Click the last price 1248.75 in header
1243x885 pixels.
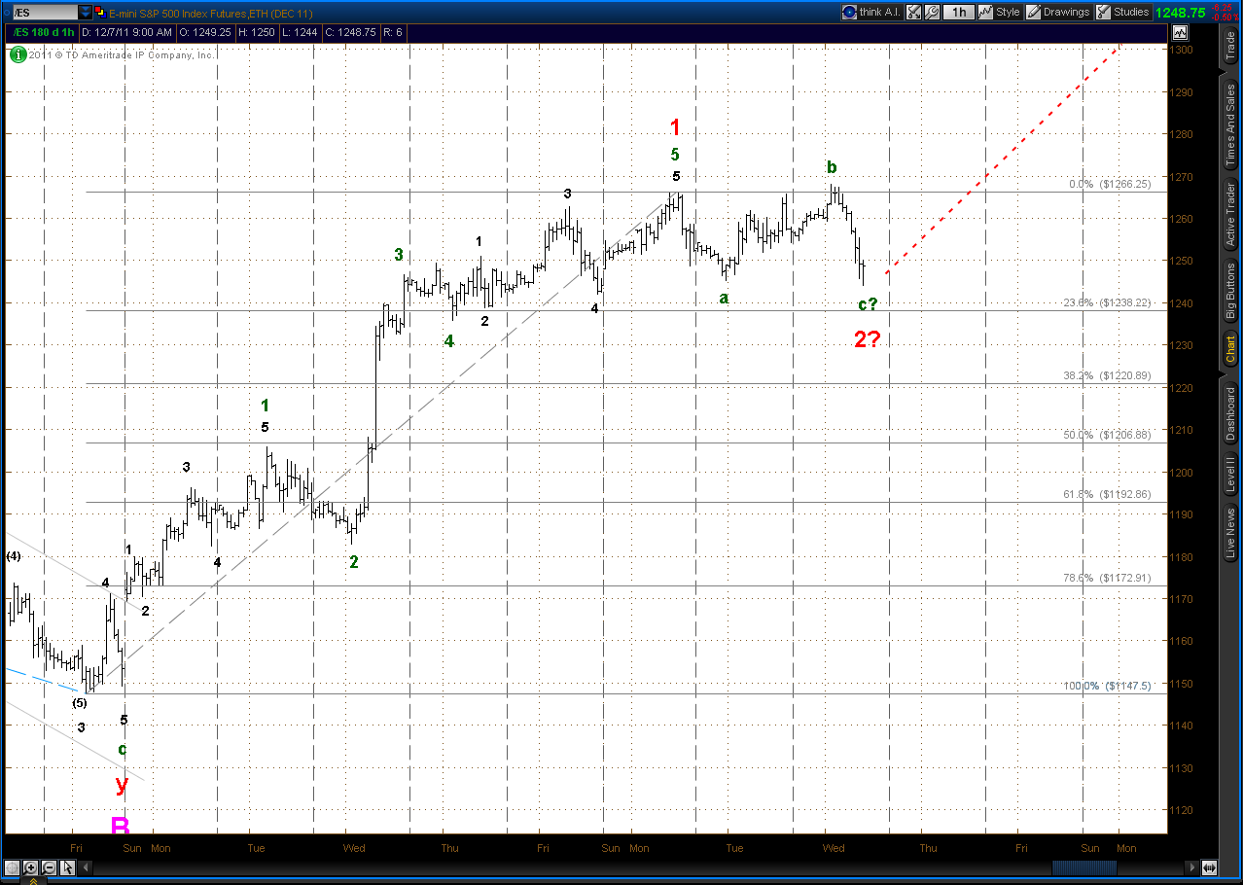click(1180, 13)
